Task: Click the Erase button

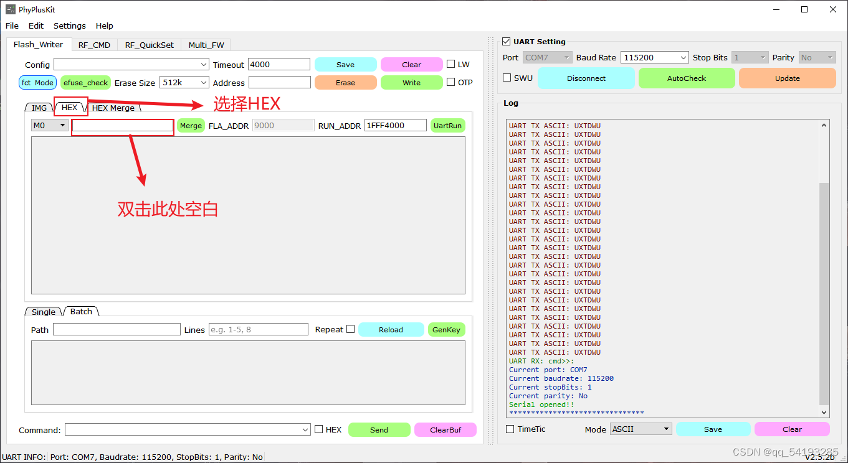Action: click(x=345, y=83)
